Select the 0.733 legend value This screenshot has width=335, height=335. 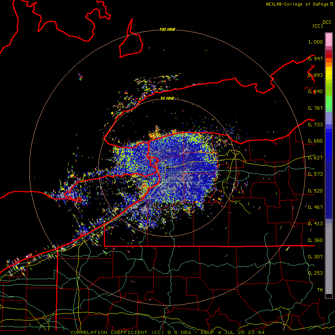tap(315, 125)
